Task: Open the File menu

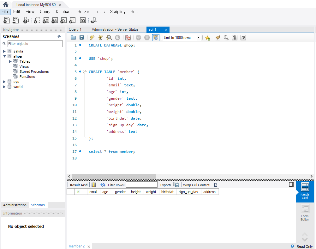Action: (x=5, y=11)
